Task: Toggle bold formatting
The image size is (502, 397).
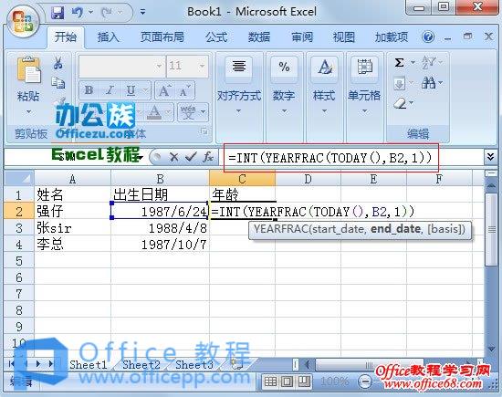Action: pos(89,90)
